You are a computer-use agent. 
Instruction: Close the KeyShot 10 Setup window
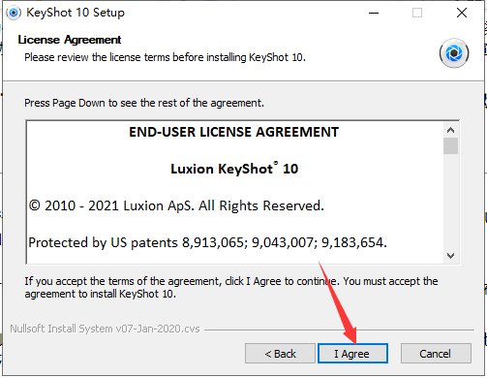(462, 13)
